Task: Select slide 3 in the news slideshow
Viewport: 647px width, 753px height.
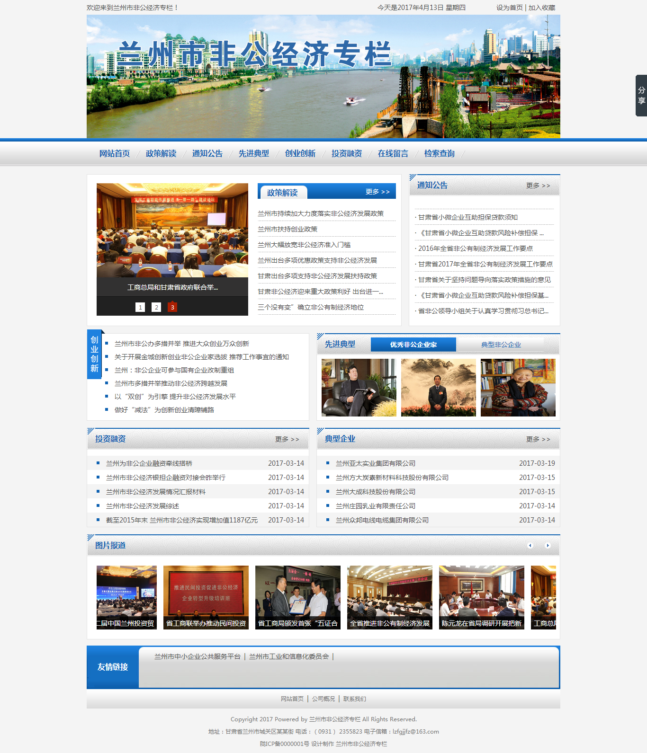Action: point(172,307)
